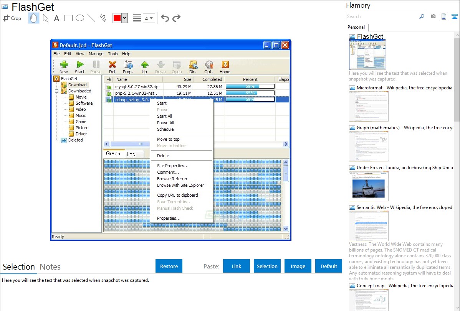Undo the last edit
Viewport: 460px width, 311px height.
tap(165, 18)
